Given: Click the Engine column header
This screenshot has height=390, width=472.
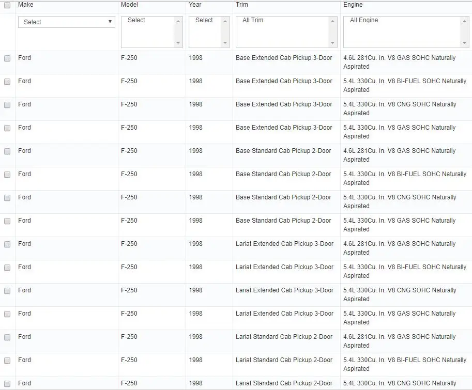Looking at the screenshot, I should point(353,5).
